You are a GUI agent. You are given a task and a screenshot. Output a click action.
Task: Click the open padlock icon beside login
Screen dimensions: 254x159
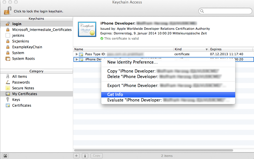[8, 24]
